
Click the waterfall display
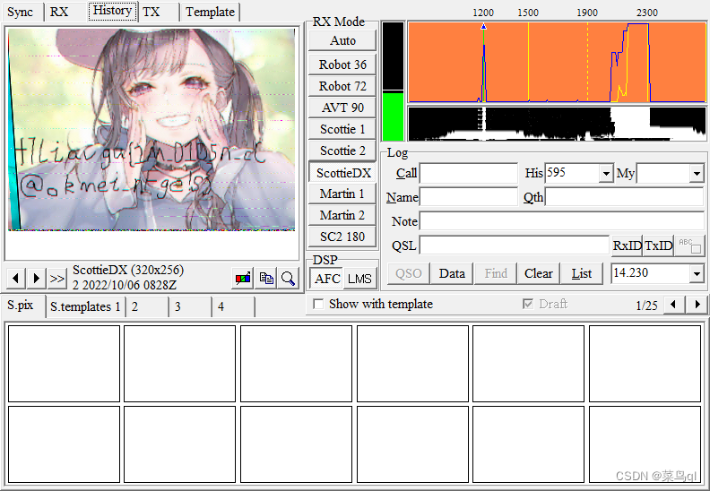pos(557,124)
